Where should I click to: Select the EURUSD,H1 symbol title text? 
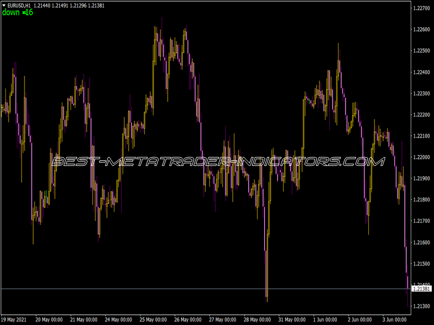(19, 5)
